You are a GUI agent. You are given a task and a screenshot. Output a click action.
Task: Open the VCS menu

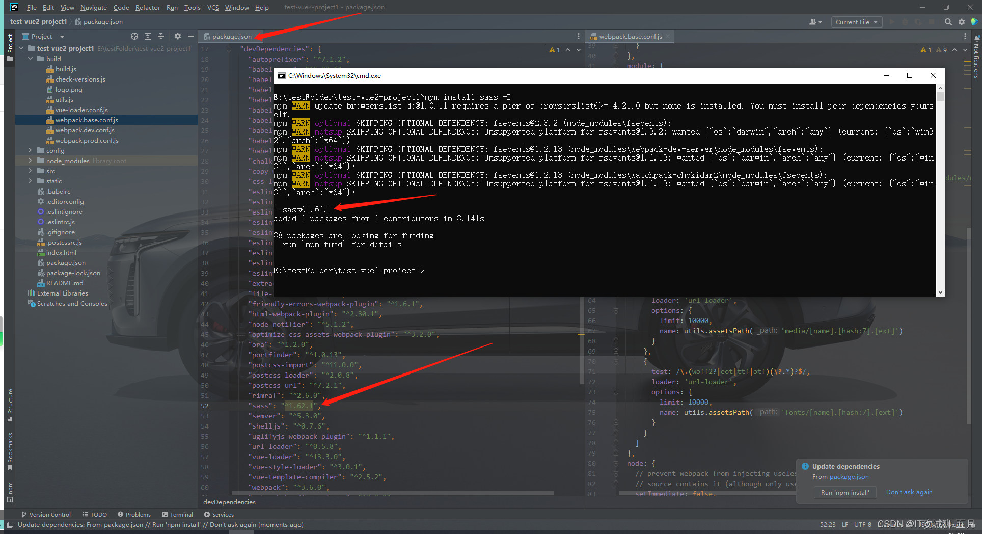(213, 7)
